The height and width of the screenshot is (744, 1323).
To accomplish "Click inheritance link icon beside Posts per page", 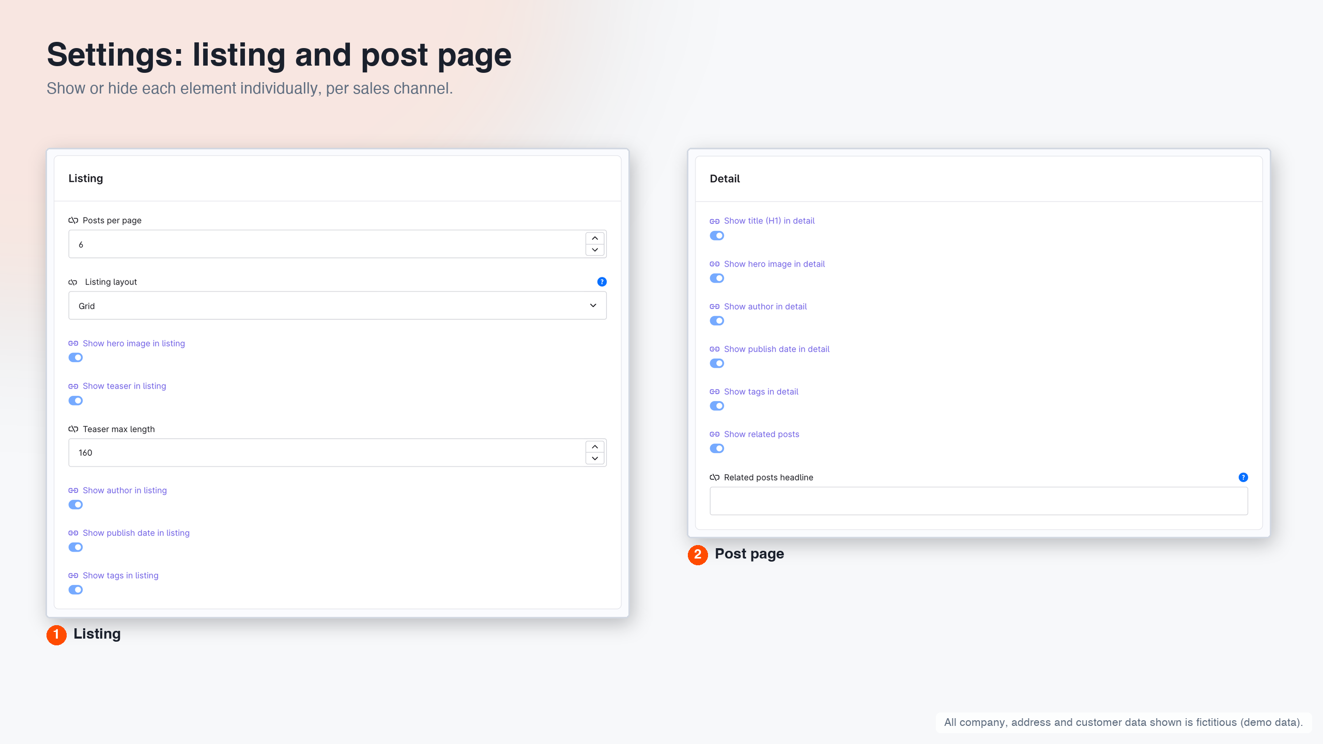I will pyautogui.click(x=73, y=220).
